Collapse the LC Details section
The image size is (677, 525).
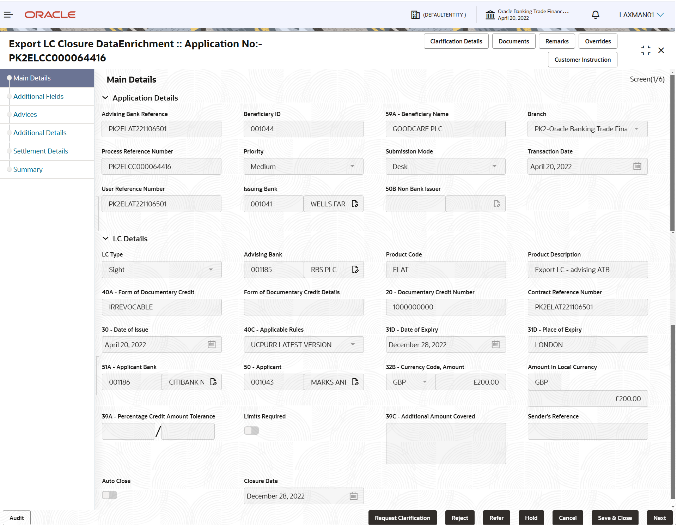[x=106, y=238]
